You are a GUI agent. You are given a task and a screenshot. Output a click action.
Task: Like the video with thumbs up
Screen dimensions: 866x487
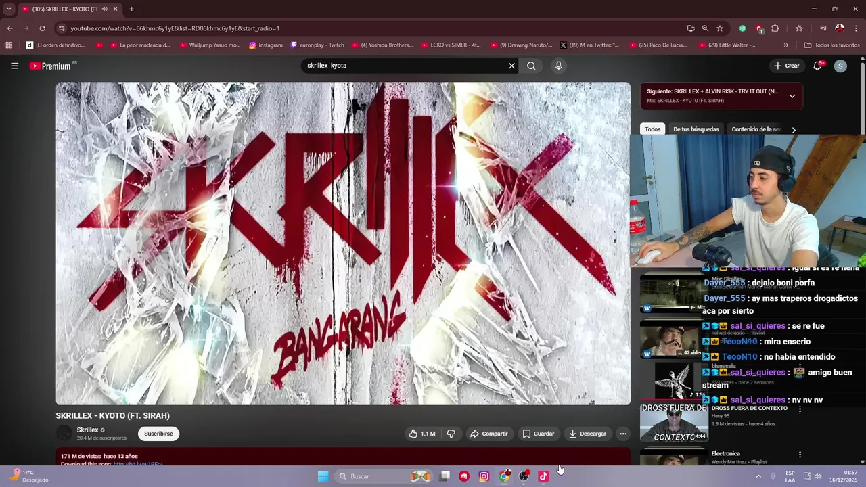422,434
